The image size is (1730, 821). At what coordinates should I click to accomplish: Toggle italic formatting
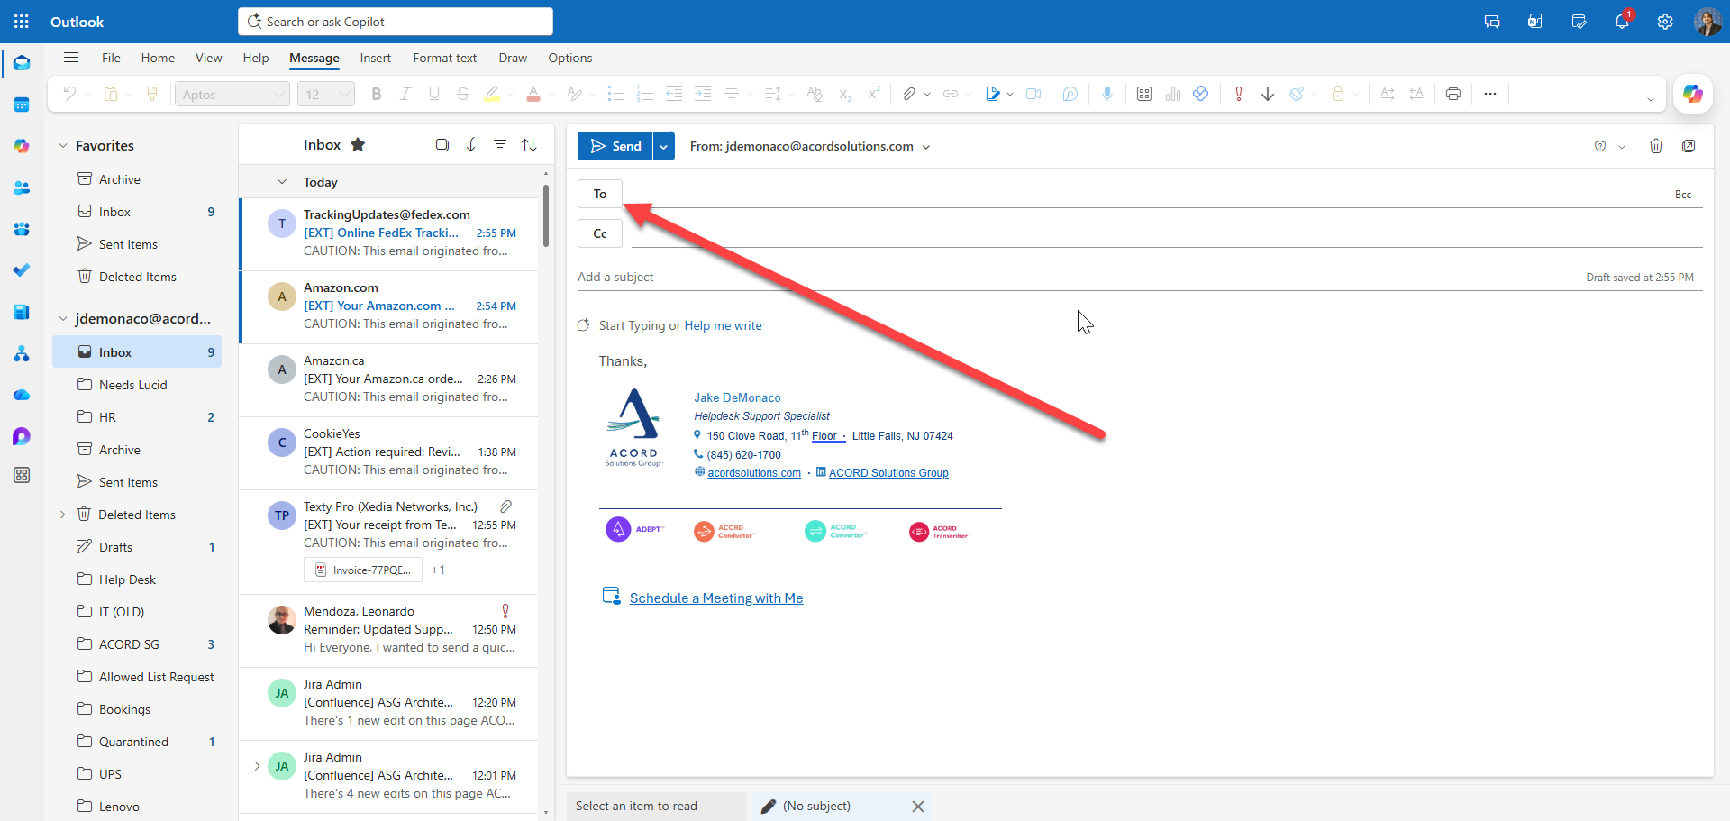coord(405,94)
